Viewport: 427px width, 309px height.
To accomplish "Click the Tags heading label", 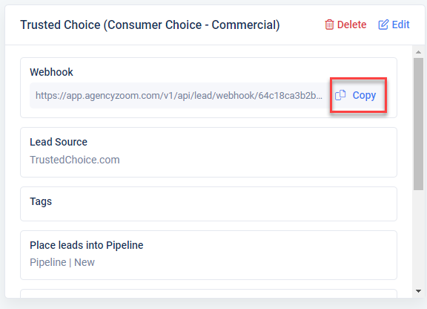I will pos(41,202).
